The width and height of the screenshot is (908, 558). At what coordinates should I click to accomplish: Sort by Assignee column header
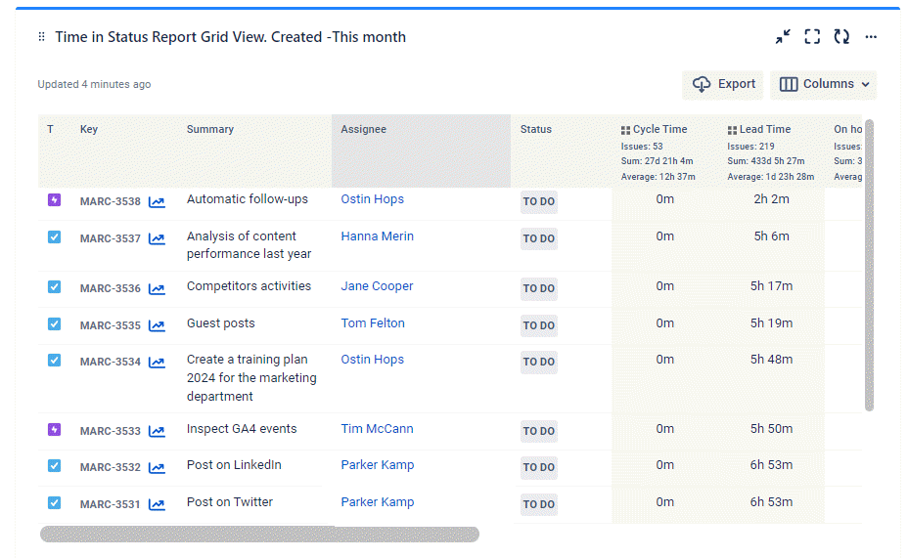coord(363,130)
